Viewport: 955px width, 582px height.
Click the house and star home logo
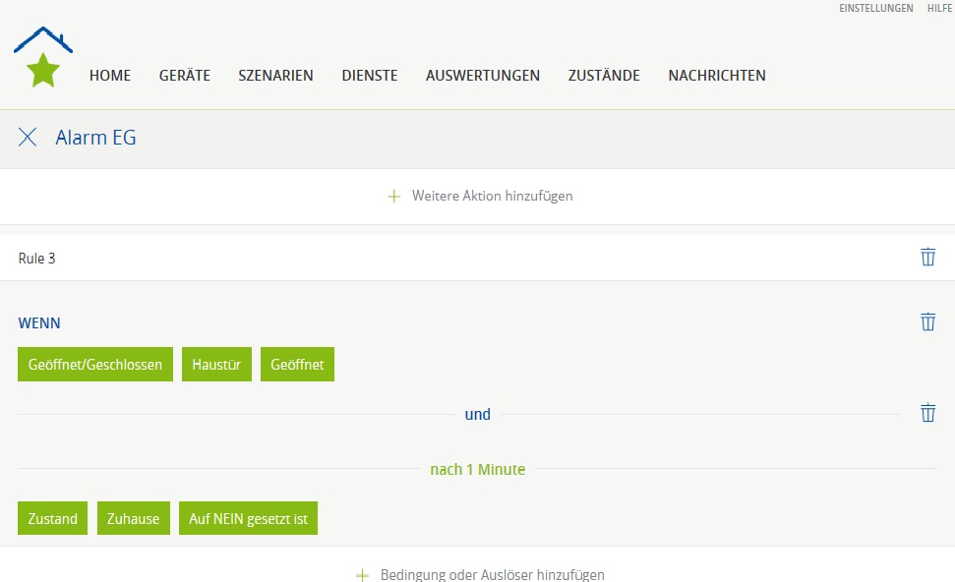[43, 57]
